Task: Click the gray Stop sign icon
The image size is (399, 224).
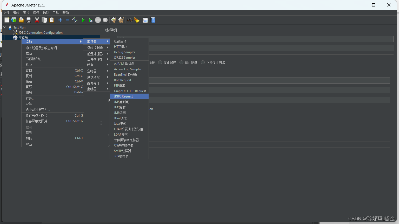Action: tap(98, 20)
